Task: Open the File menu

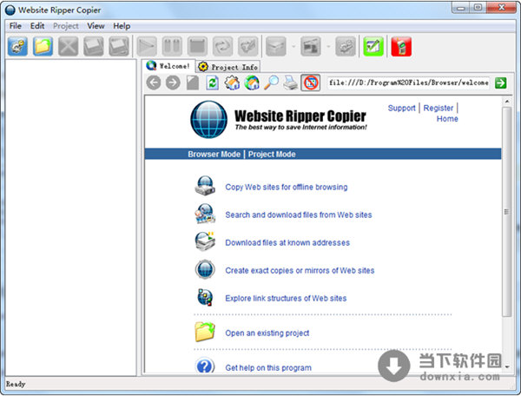Action: click(16, 26)
